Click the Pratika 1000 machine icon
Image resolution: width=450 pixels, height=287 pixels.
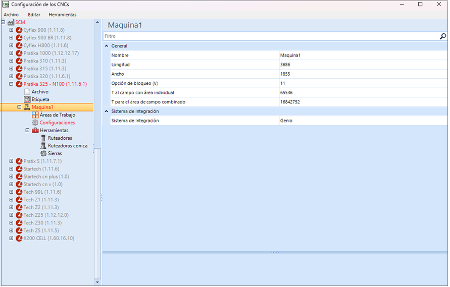pos(19,53)
